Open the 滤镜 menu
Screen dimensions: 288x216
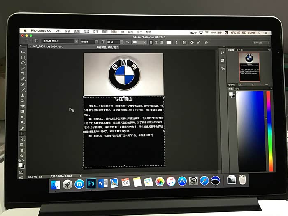pos(114,32)
